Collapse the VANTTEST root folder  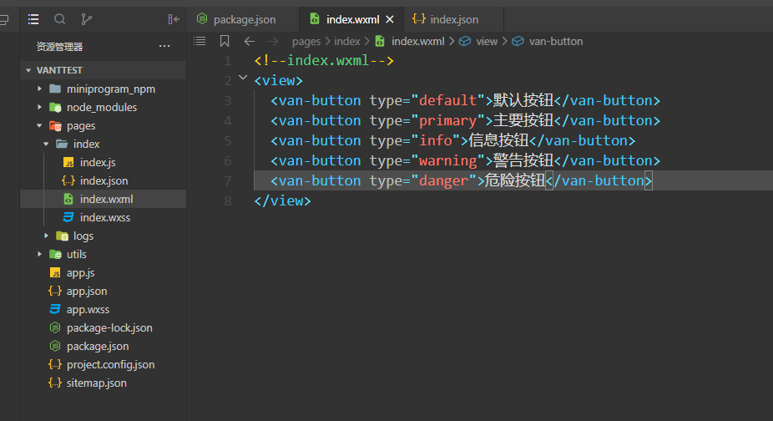28,70
